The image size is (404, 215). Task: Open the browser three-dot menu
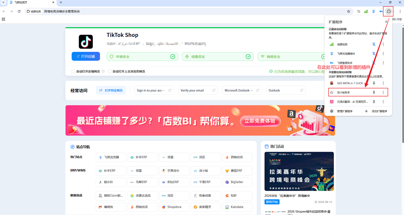400,11
